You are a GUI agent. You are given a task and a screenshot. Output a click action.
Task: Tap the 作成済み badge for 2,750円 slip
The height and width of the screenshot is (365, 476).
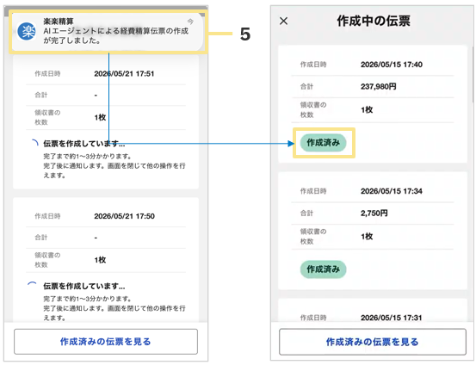(x=324, y=269)
